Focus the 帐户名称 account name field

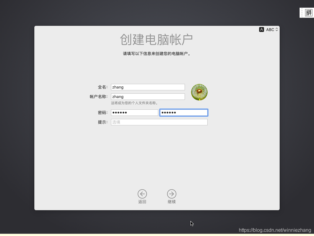click(148, 96)
